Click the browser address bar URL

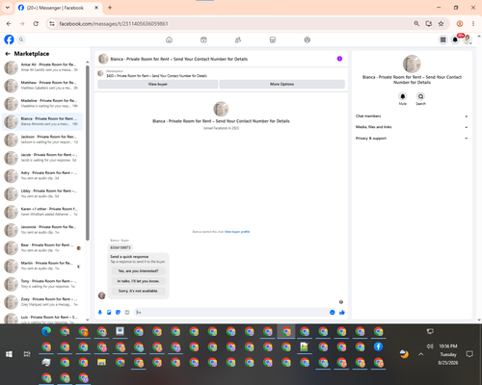point(114,23)
